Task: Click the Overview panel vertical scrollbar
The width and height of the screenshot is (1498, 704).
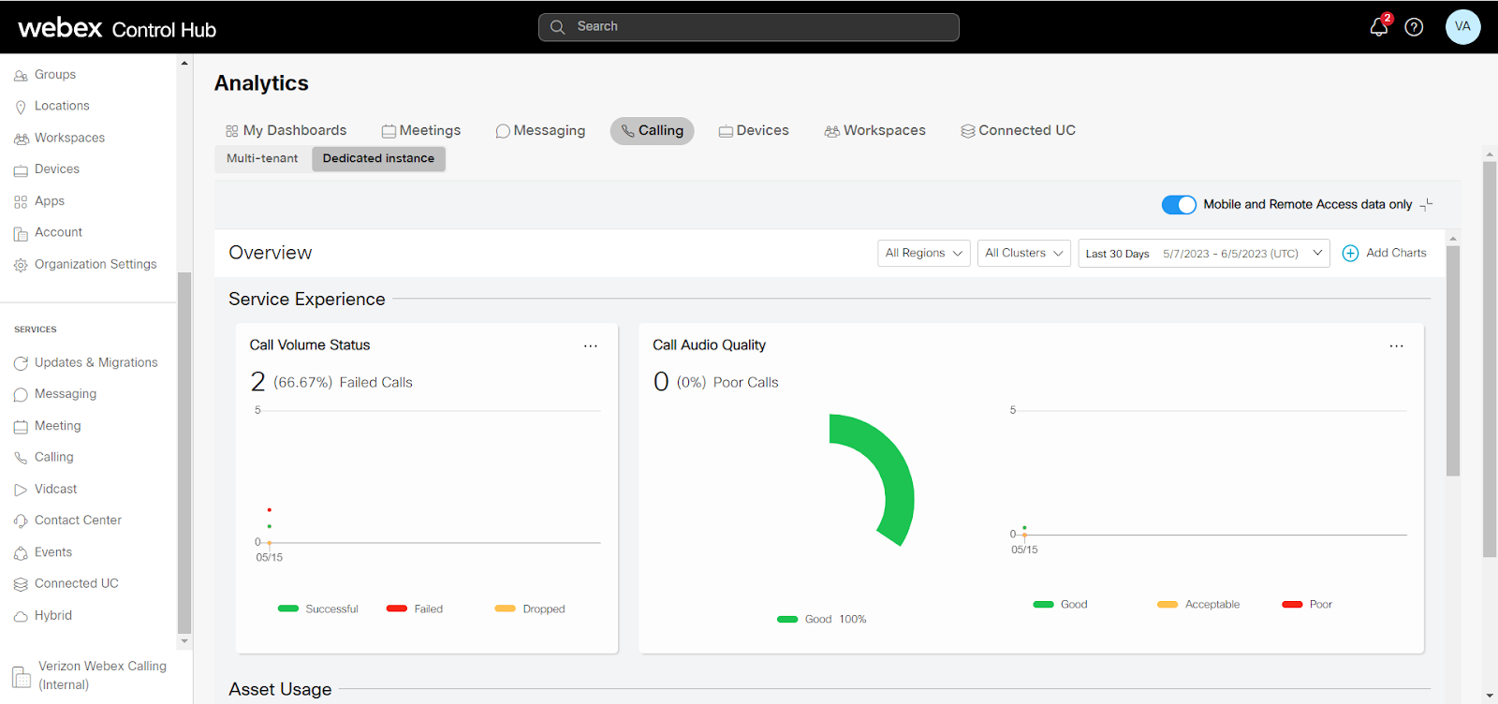Action: click(1453, 361)
